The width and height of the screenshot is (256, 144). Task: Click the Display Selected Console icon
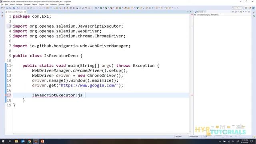[236, 12]
